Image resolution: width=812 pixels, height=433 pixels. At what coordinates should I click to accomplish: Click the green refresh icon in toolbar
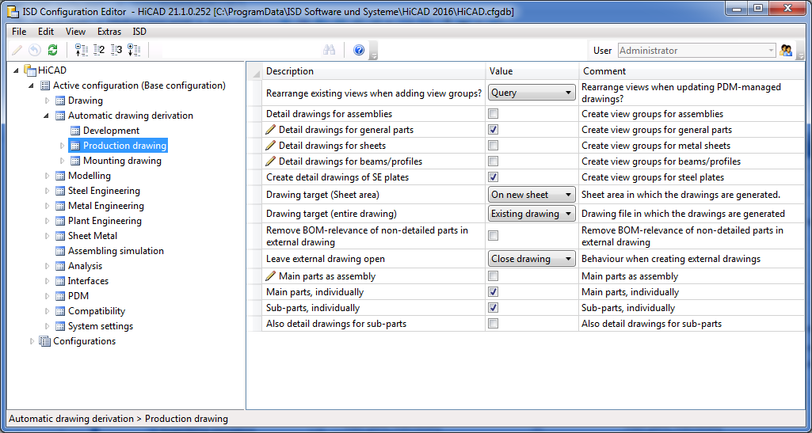point(52,50)
